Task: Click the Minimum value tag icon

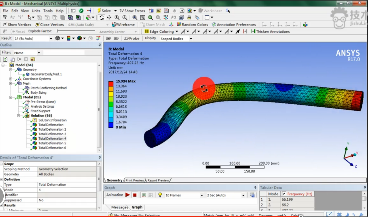Action: (x=116, y=38)
